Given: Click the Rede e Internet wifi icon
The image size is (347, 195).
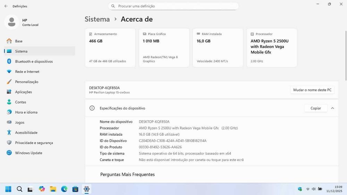Looking at the screenshot, I should point(9,71).
